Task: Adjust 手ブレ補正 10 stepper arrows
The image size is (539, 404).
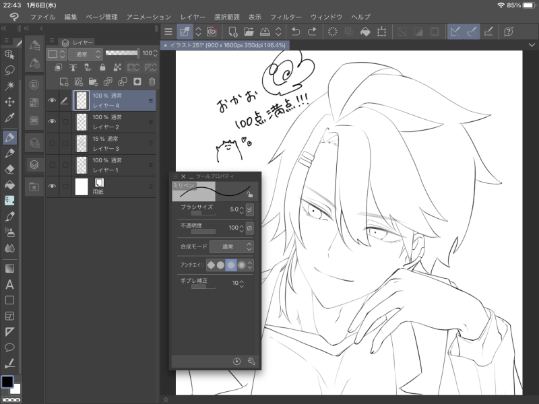Action: pos(242,283)
